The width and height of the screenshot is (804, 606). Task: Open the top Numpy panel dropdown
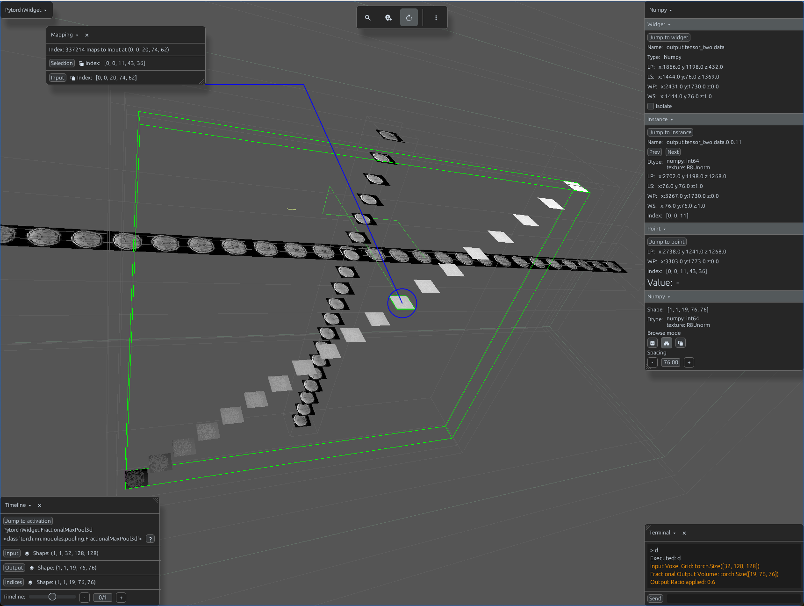click(x=660, y=10)
